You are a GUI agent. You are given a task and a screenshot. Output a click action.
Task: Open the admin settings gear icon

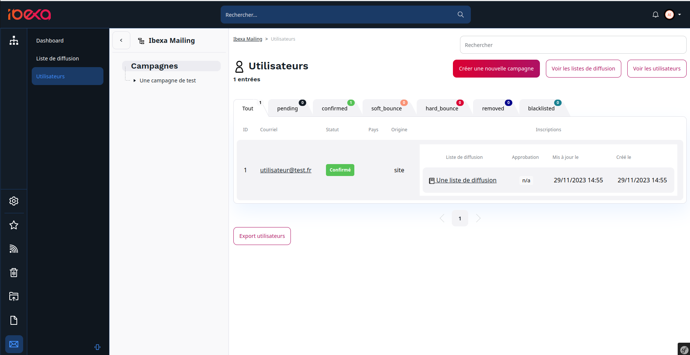click(x=14, y=201)
